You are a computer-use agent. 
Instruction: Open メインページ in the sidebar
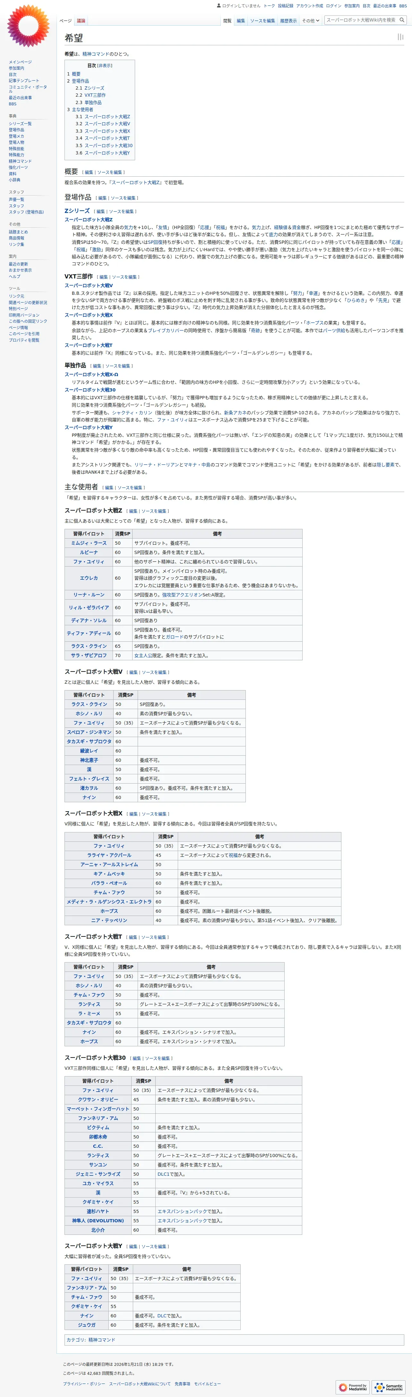(20, 62)
